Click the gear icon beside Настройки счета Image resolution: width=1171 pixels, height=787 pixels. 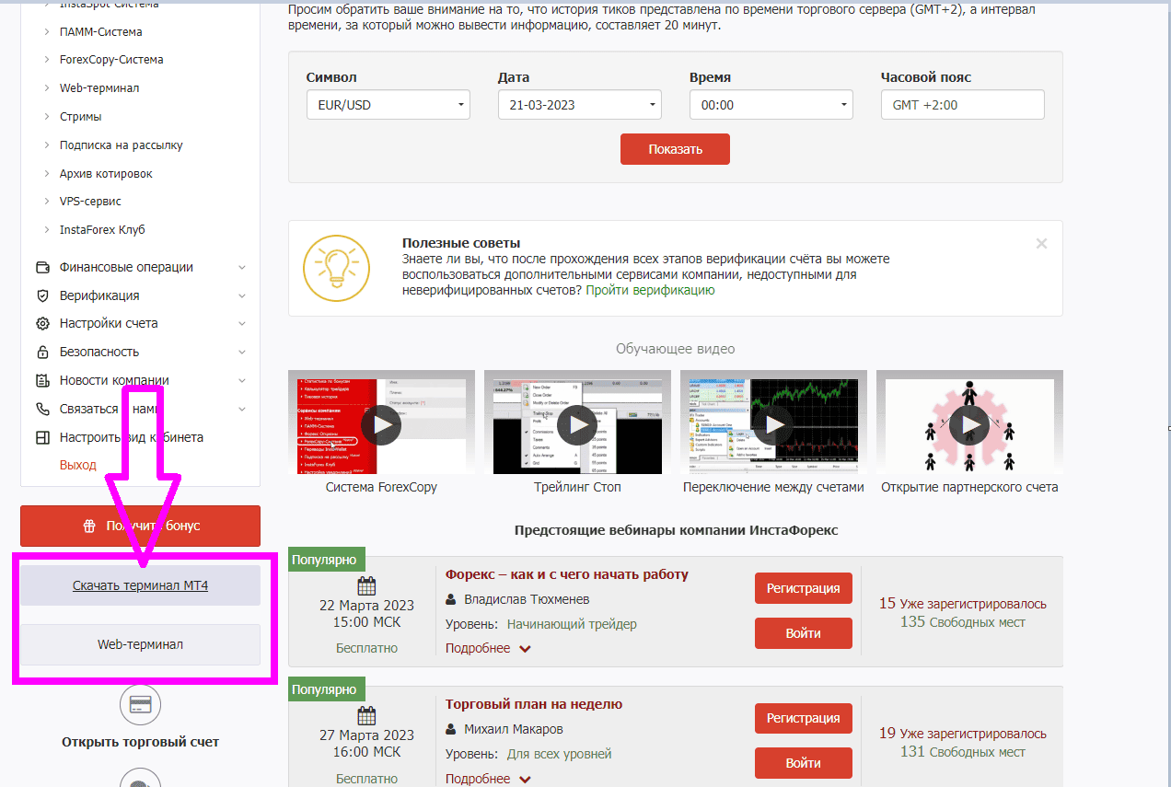point(42,324)
